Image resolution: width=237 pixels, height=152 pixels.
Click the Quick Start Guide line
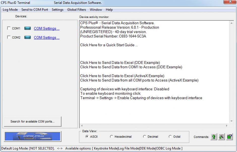click(x=109, y=45)
